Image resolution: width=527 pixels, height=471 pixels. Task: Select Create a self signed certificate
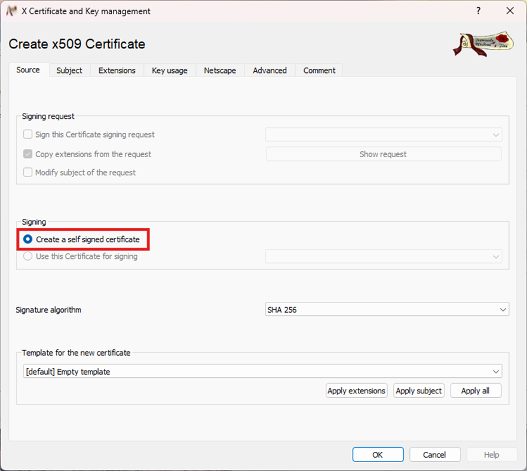pos(27,239)
